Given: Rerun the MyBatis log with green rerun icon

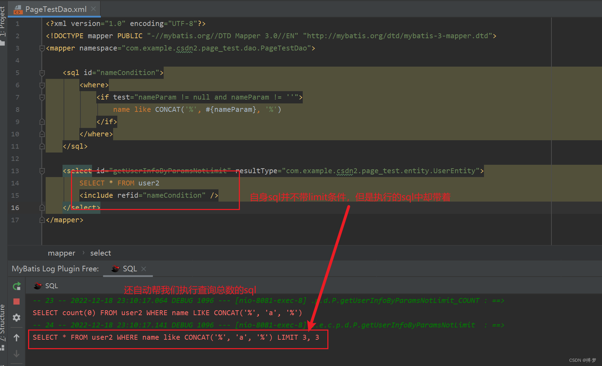Looking at the screenshot, I should click(17, 286).
